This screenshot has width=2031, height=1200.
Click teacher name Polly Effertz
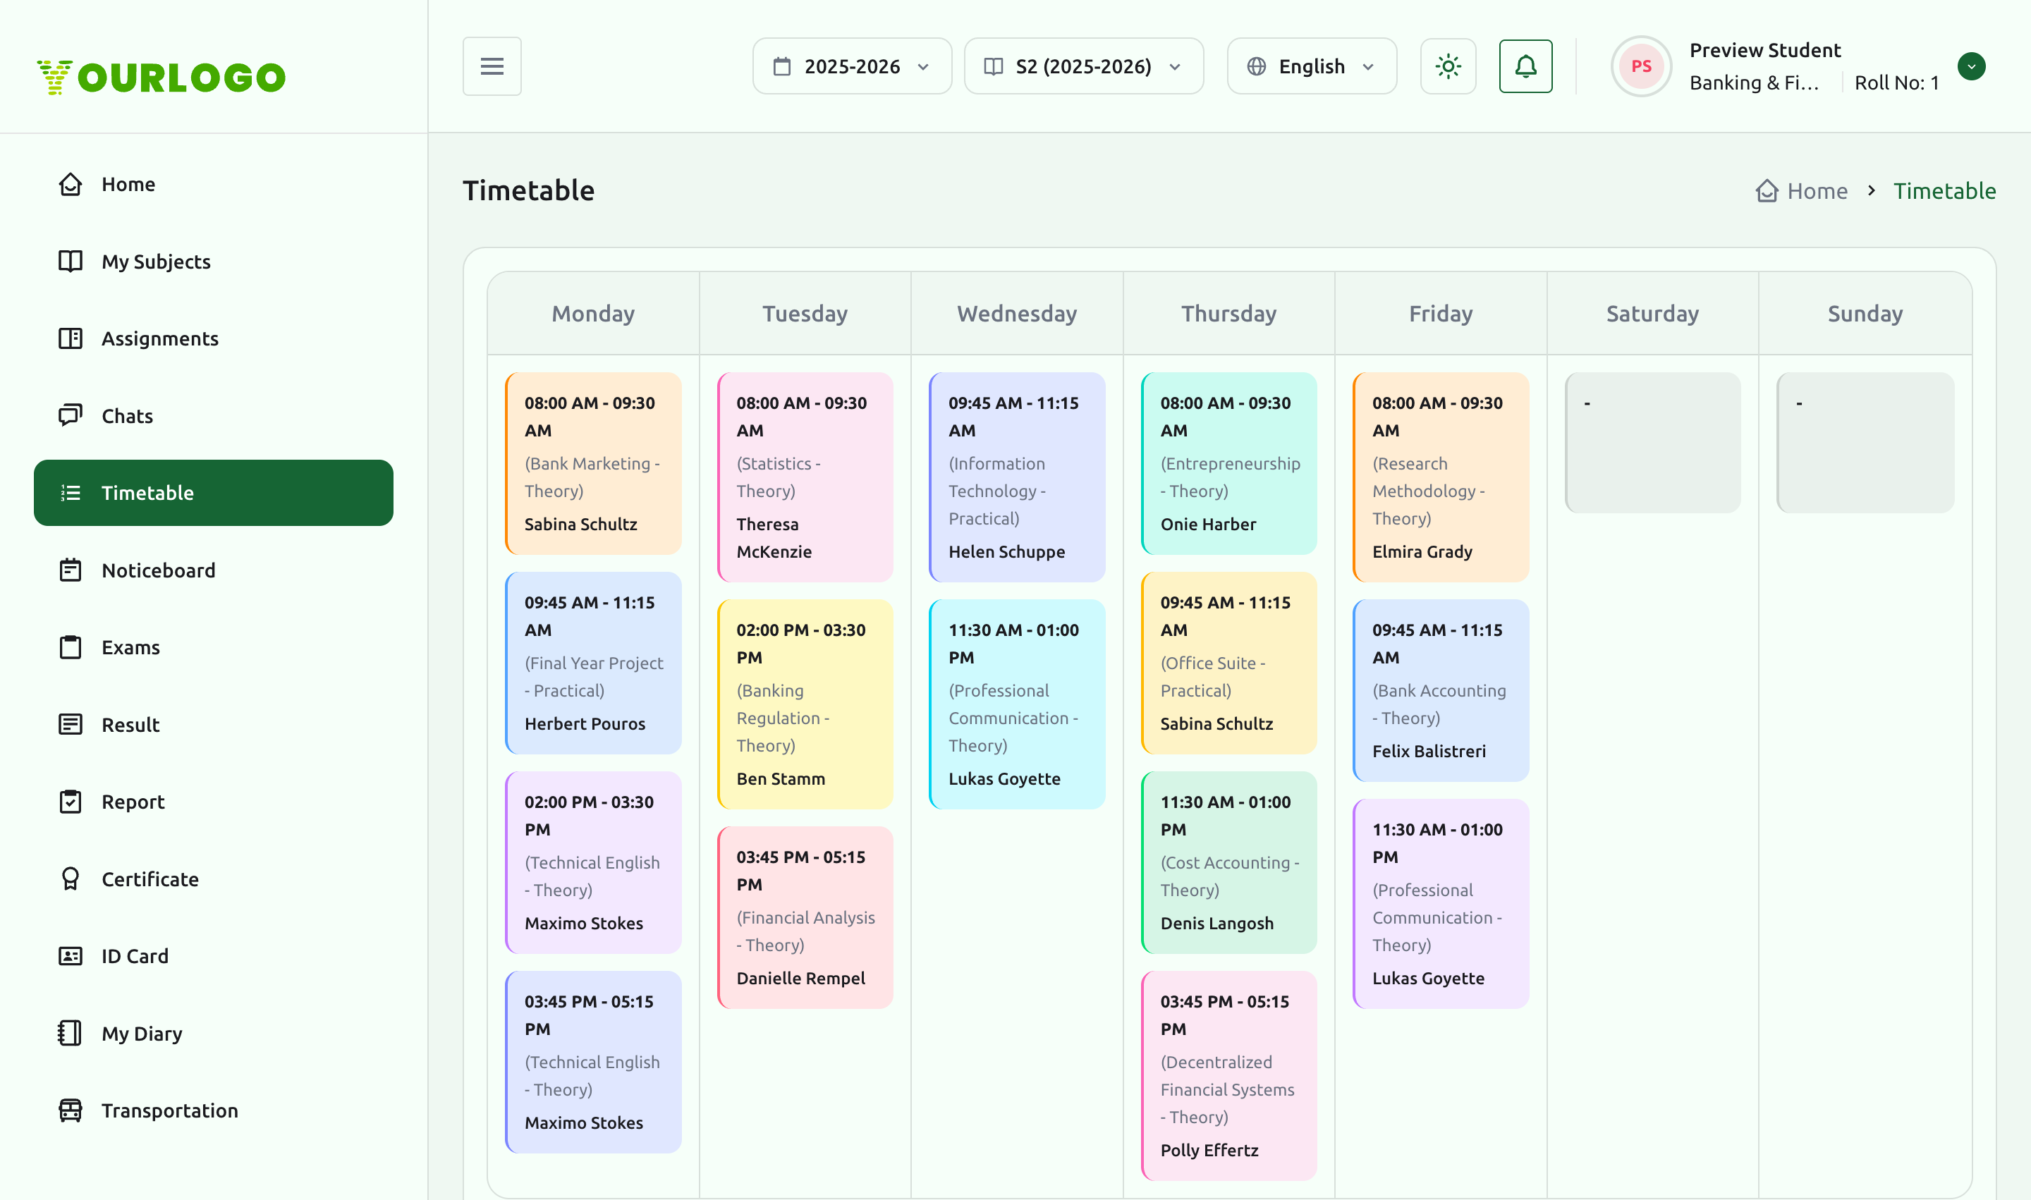click(x=1209, y=1151)
